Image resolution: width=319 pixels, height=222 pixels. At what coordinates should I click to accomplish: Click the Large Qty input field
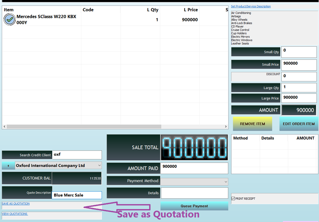pyautogui.click(x=299, y=87)
